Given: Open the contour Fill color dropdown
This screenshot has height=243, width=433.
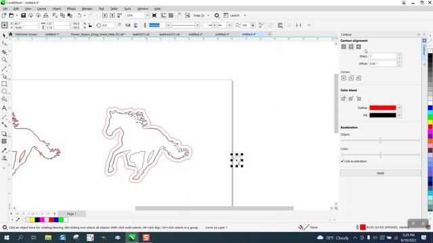Looking at the screenshot, I should pyautogui.click(x=399, y=115).
